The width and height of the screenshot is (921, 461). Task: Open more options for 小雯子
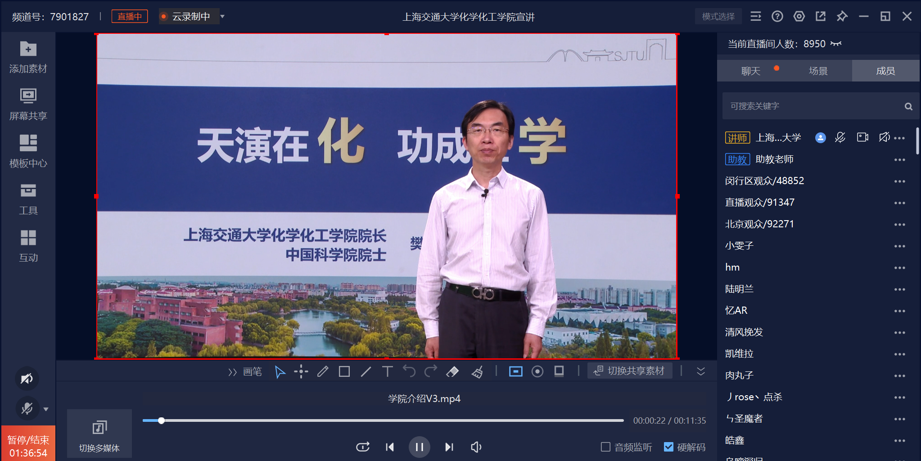click(x=899, y=246)
